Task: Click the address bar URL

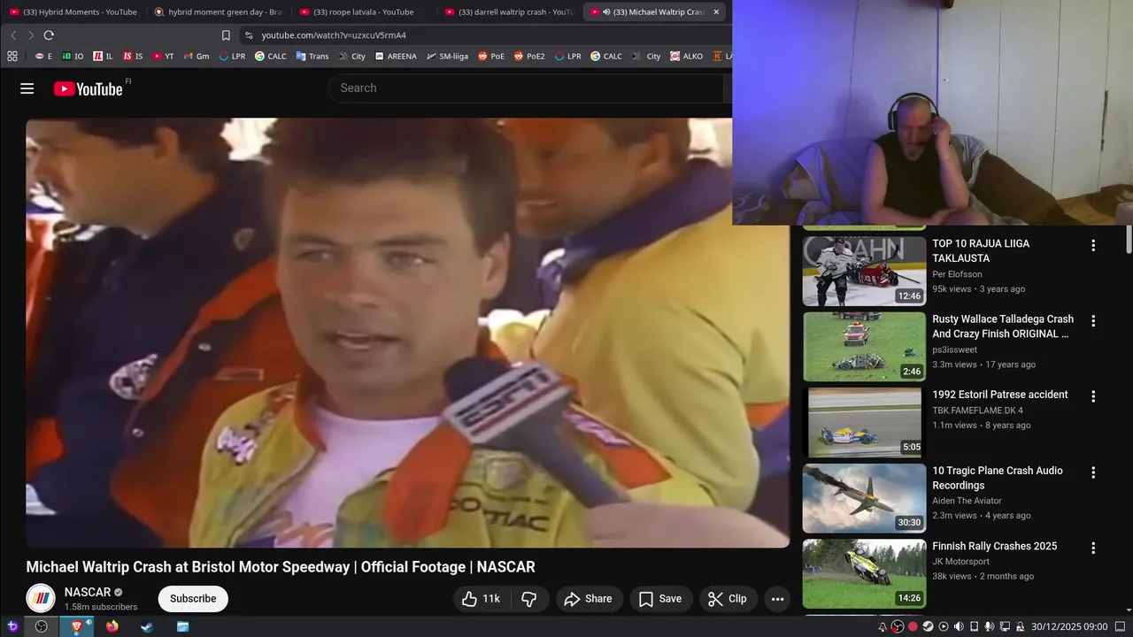Action: point(334,35)
